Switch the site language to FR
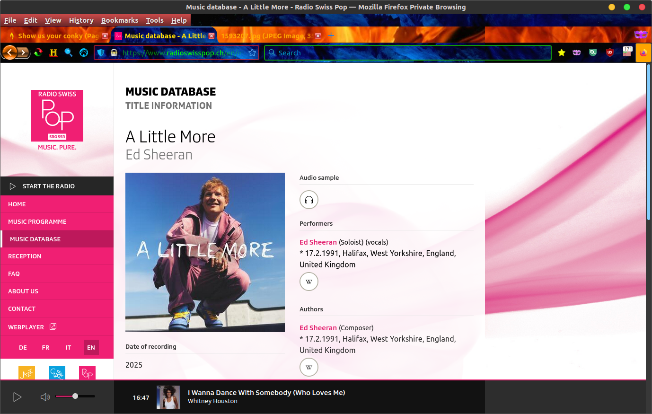This screenshot has height=414, width=652. point(45,347)
